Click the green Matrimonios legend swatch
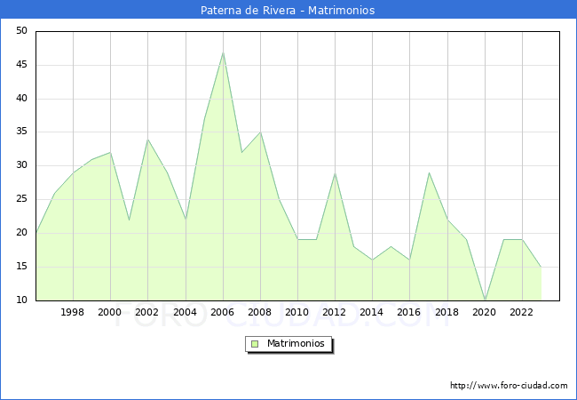Image resolution: width=577 pixels, height=400 pixels. coord(254,344)
